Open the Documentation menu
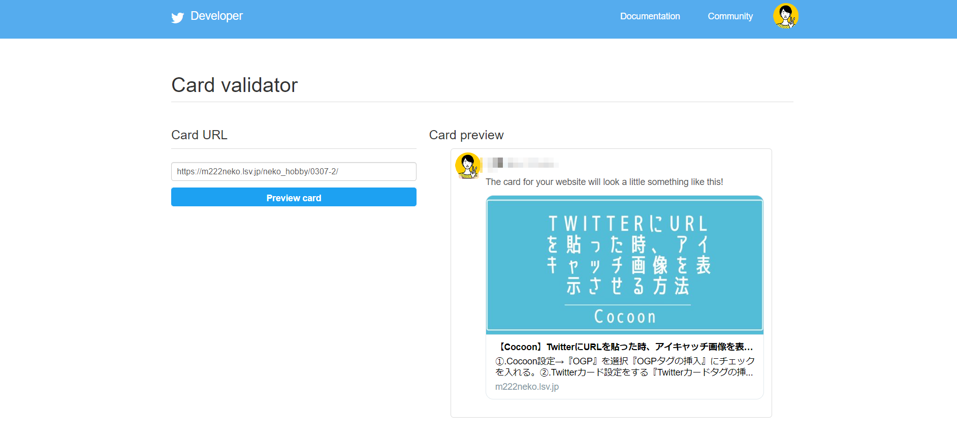 point(650,16)
